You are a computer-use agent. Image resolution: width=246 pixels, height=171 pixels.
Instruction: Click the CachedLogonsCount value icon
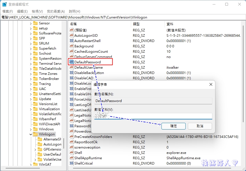pos(72,51)
